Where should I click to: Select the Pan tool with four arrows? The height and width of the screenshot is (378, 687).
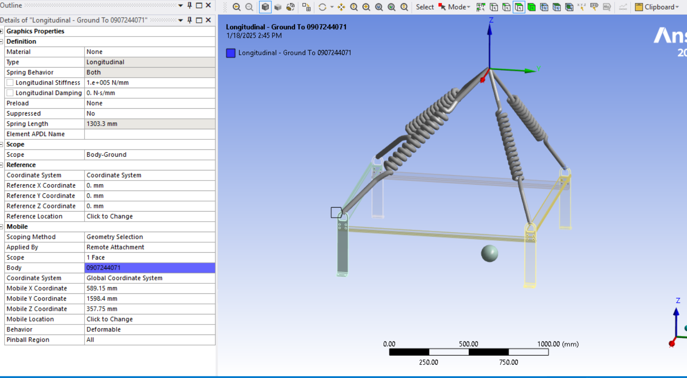[341, 7]
